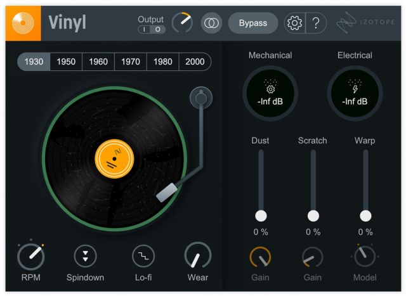Click the Electrical label

click(355, 55)
